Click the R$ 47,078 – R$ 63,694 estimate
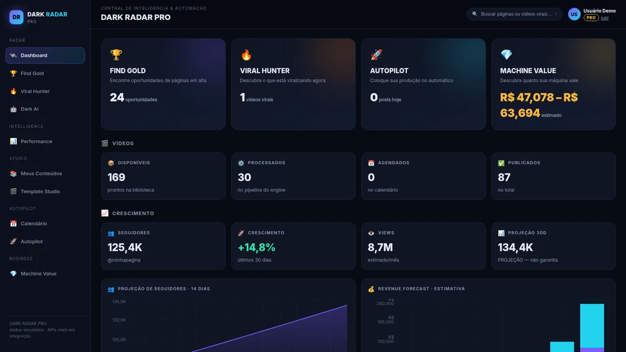This screenshot has height=352, width=626. tap(539, 105)
